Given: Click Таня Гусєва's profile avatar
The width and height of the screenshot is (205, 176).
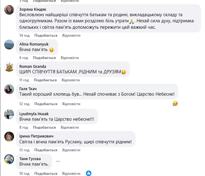Looking at the screenshot, I should 9,159.
